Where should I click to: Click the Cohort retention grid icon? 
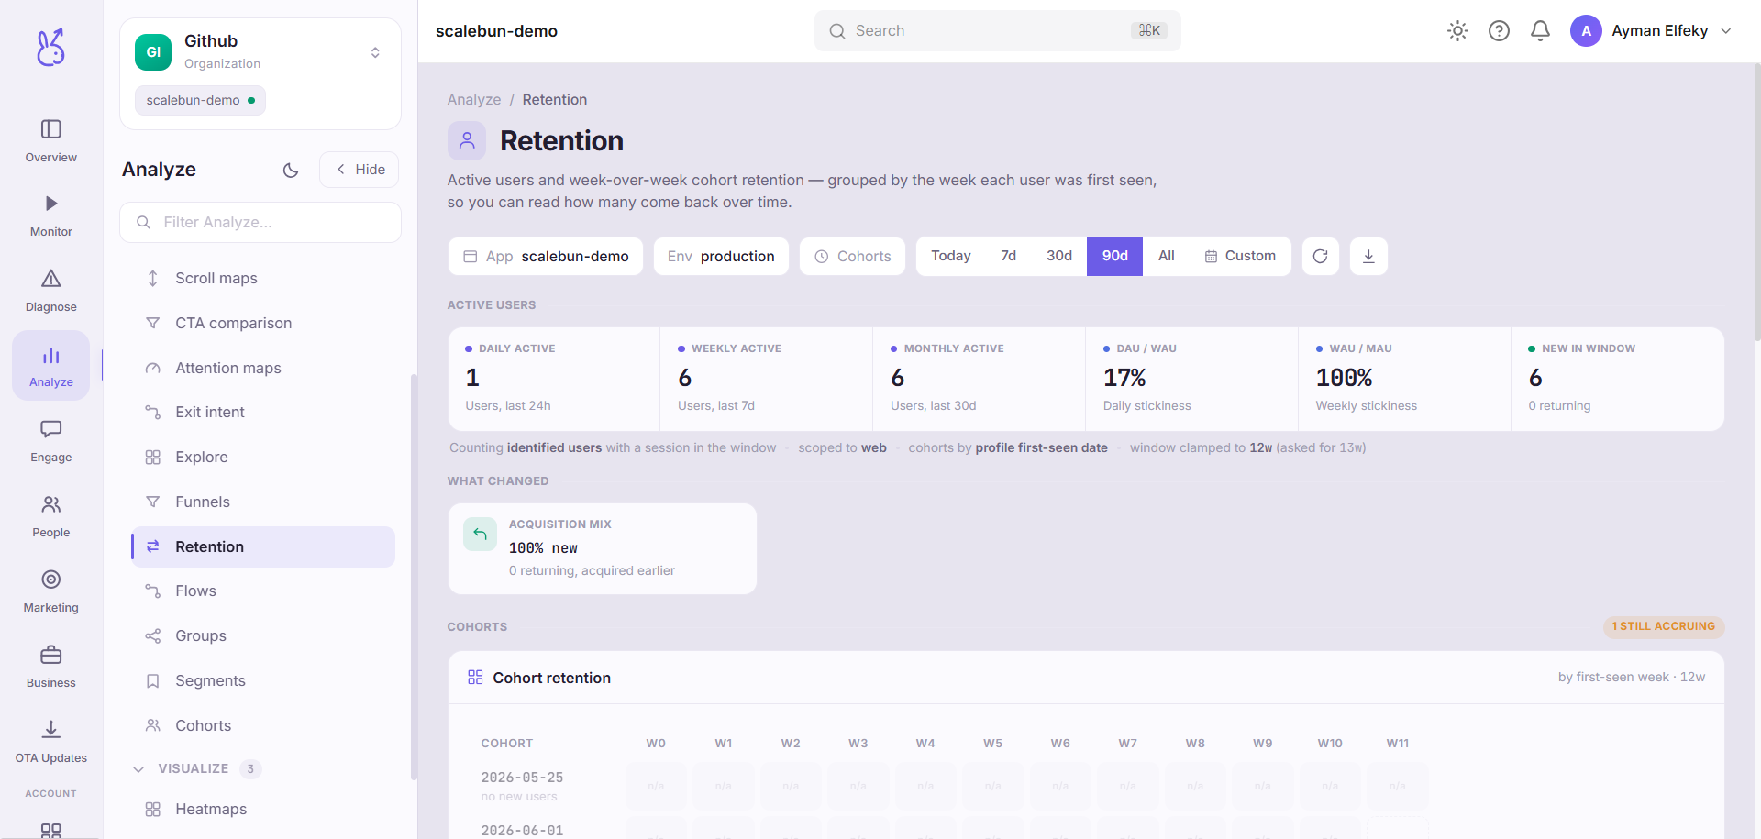[475, 678]
